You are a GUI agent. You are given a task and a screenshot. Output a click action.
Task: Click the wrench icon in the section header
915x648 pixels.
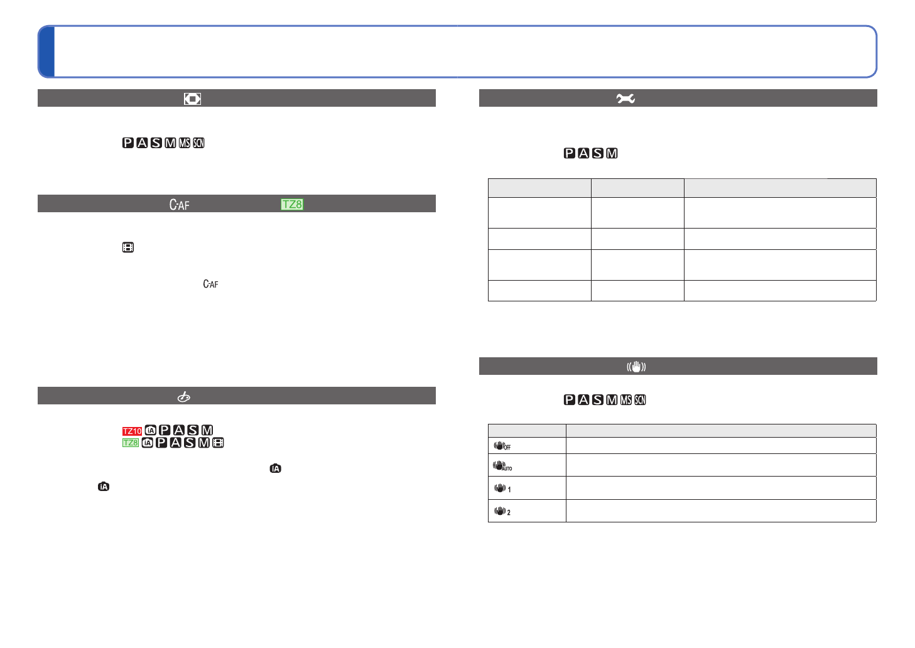click(625, 98)
